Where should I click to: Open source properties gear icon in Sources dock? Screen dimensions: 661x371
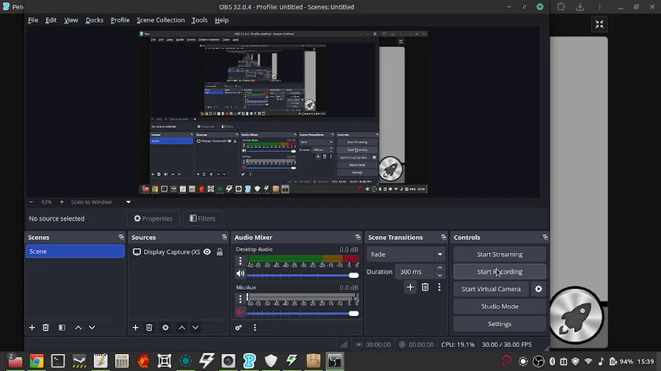point(165,327)
